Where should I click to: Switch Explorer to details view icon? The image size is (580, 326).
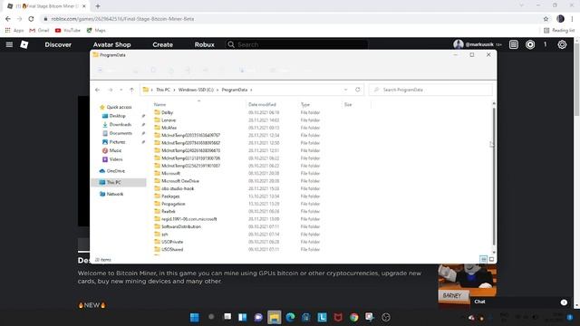[483, 260]
